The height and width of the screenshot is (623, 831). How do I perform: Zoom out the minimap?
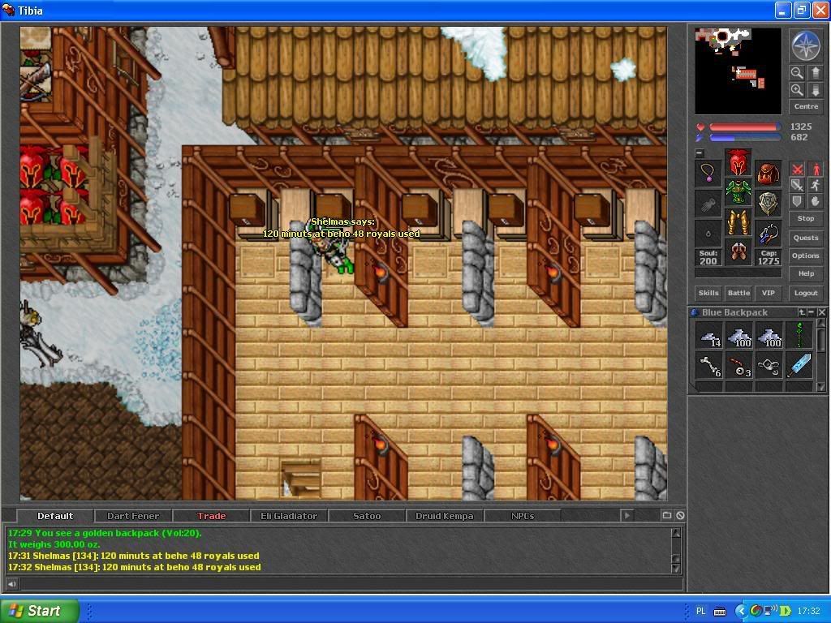point(797,72)
